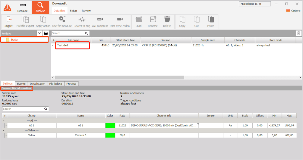The image size is (303, 160).
Task: Delete the selected file
Action: pyautogui.click(x=167, y=22)
